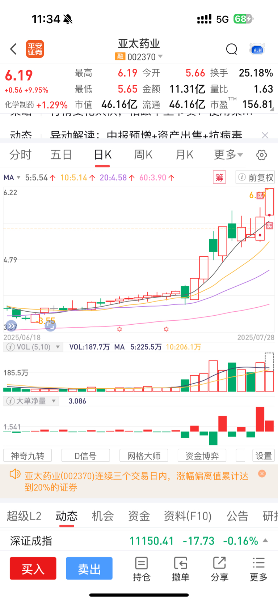Open indicator 设置 button
Screen dimensions: 278x602
[x=264, y=456]
